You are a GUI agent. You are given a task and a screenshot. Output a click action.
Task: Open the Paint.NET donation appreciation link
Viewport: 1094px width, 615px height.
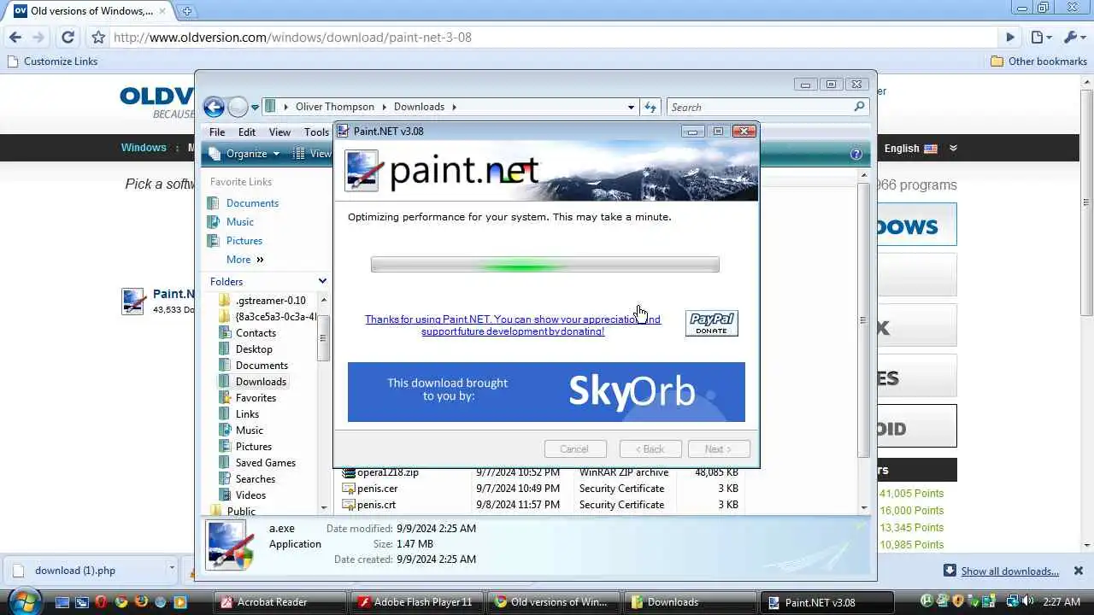point(513,325)
